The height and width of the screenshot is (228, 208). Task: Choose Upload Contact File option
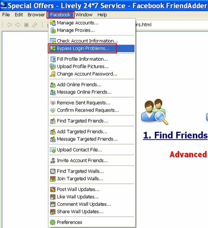(x=92, y=150)
